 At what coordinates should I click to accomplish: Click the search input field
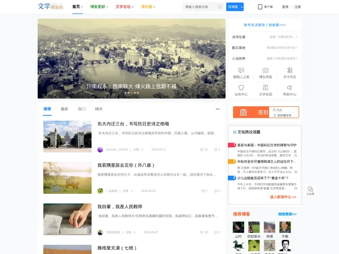click(x=201, y=7)
